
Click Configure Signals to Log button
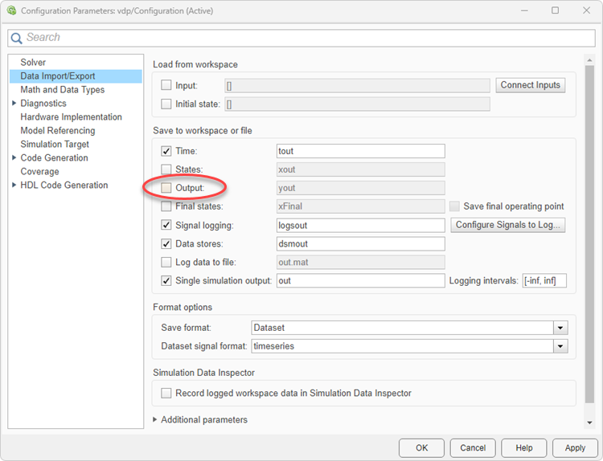pos(507,225)
